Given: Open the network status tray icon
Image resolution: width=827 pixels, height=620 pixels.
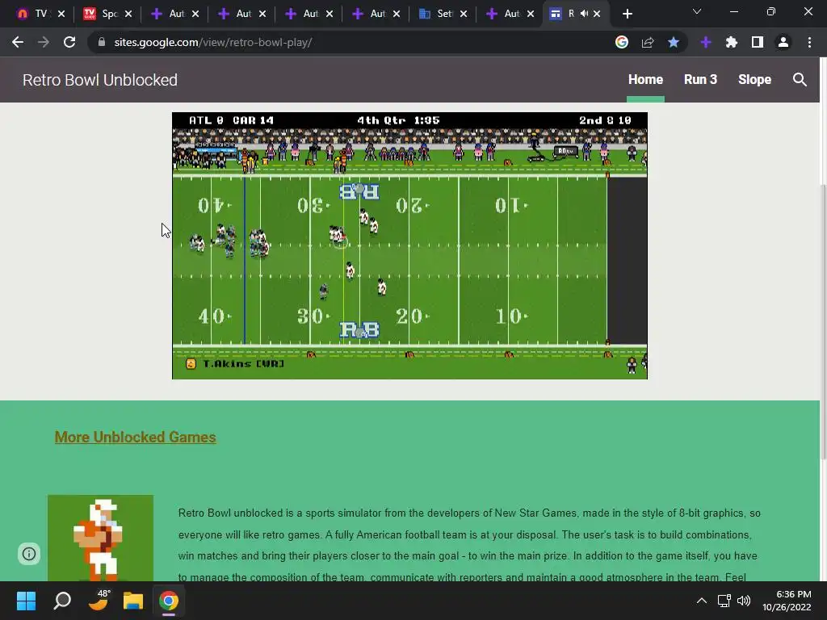Looking at the screenshot, I should (724, 601).
